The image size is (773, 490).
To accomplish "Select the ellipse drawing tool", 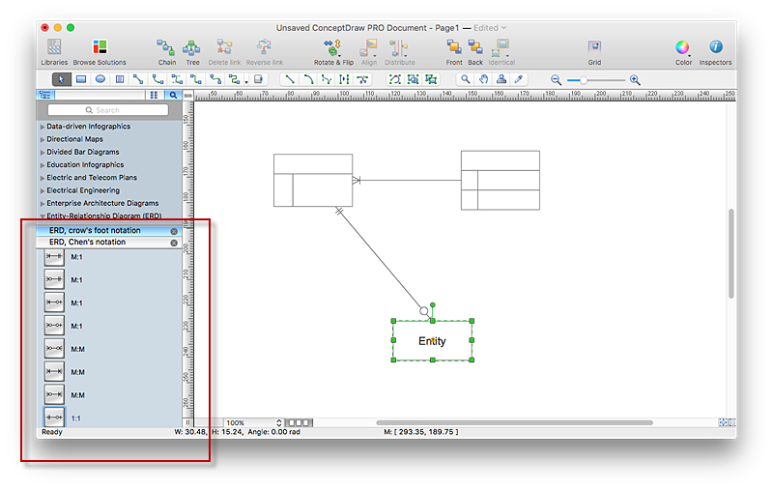I will tap(100, 79).
